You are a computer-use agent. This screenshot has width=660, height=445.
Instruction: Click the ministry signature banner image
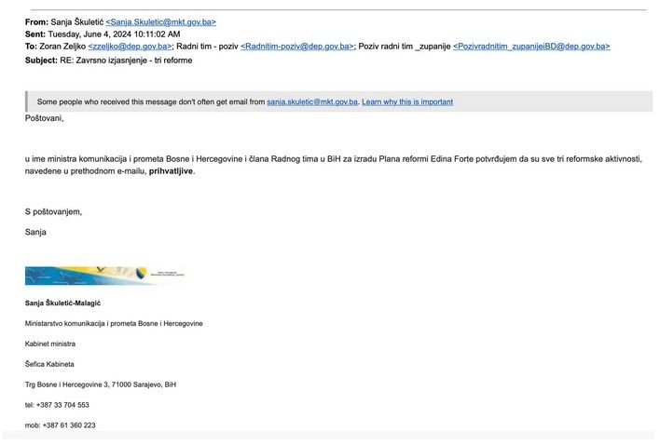pyautogui.click(x=105, y=276)
